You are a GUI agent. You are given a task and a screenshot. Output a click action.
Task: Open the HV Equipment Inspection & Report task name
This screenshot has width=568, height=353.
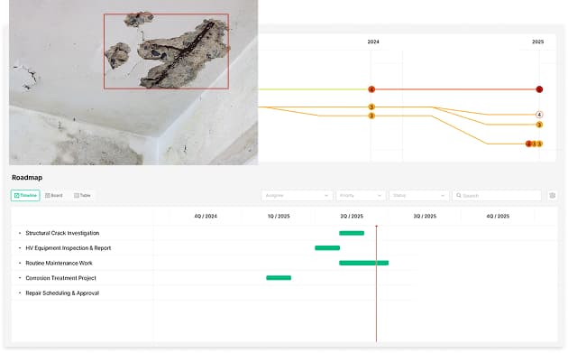pos(69,248)
